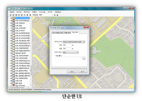This screenshot has height=101, width=142.
Task: Click the units/px readout in status bar
Action: (42, 90)
